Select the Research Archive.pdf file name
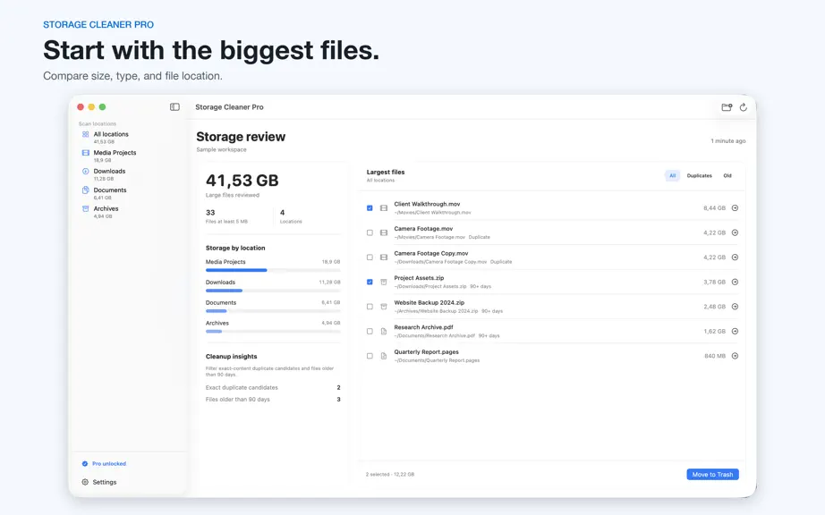The width and height of the screenshot is (825, 515). click(423, 327)
